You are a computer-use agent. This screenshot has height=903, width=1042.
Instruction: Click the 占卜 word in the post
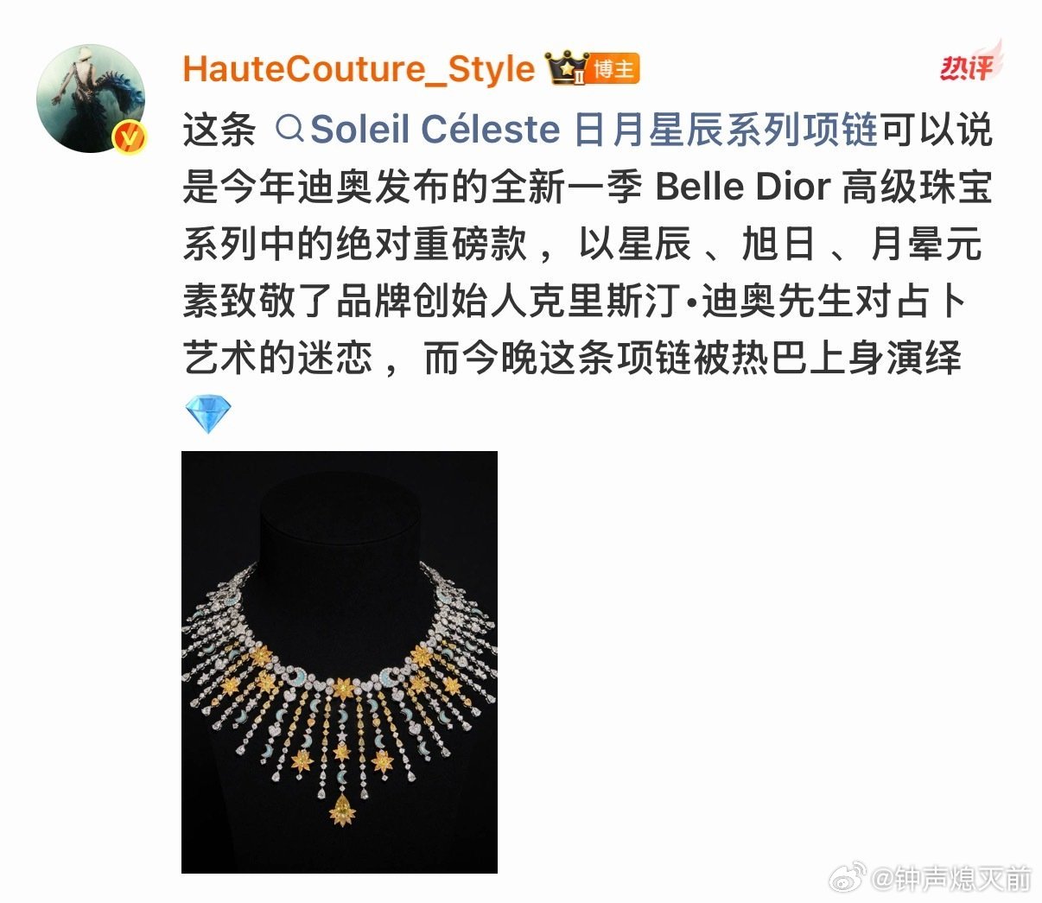coord(931,302)
